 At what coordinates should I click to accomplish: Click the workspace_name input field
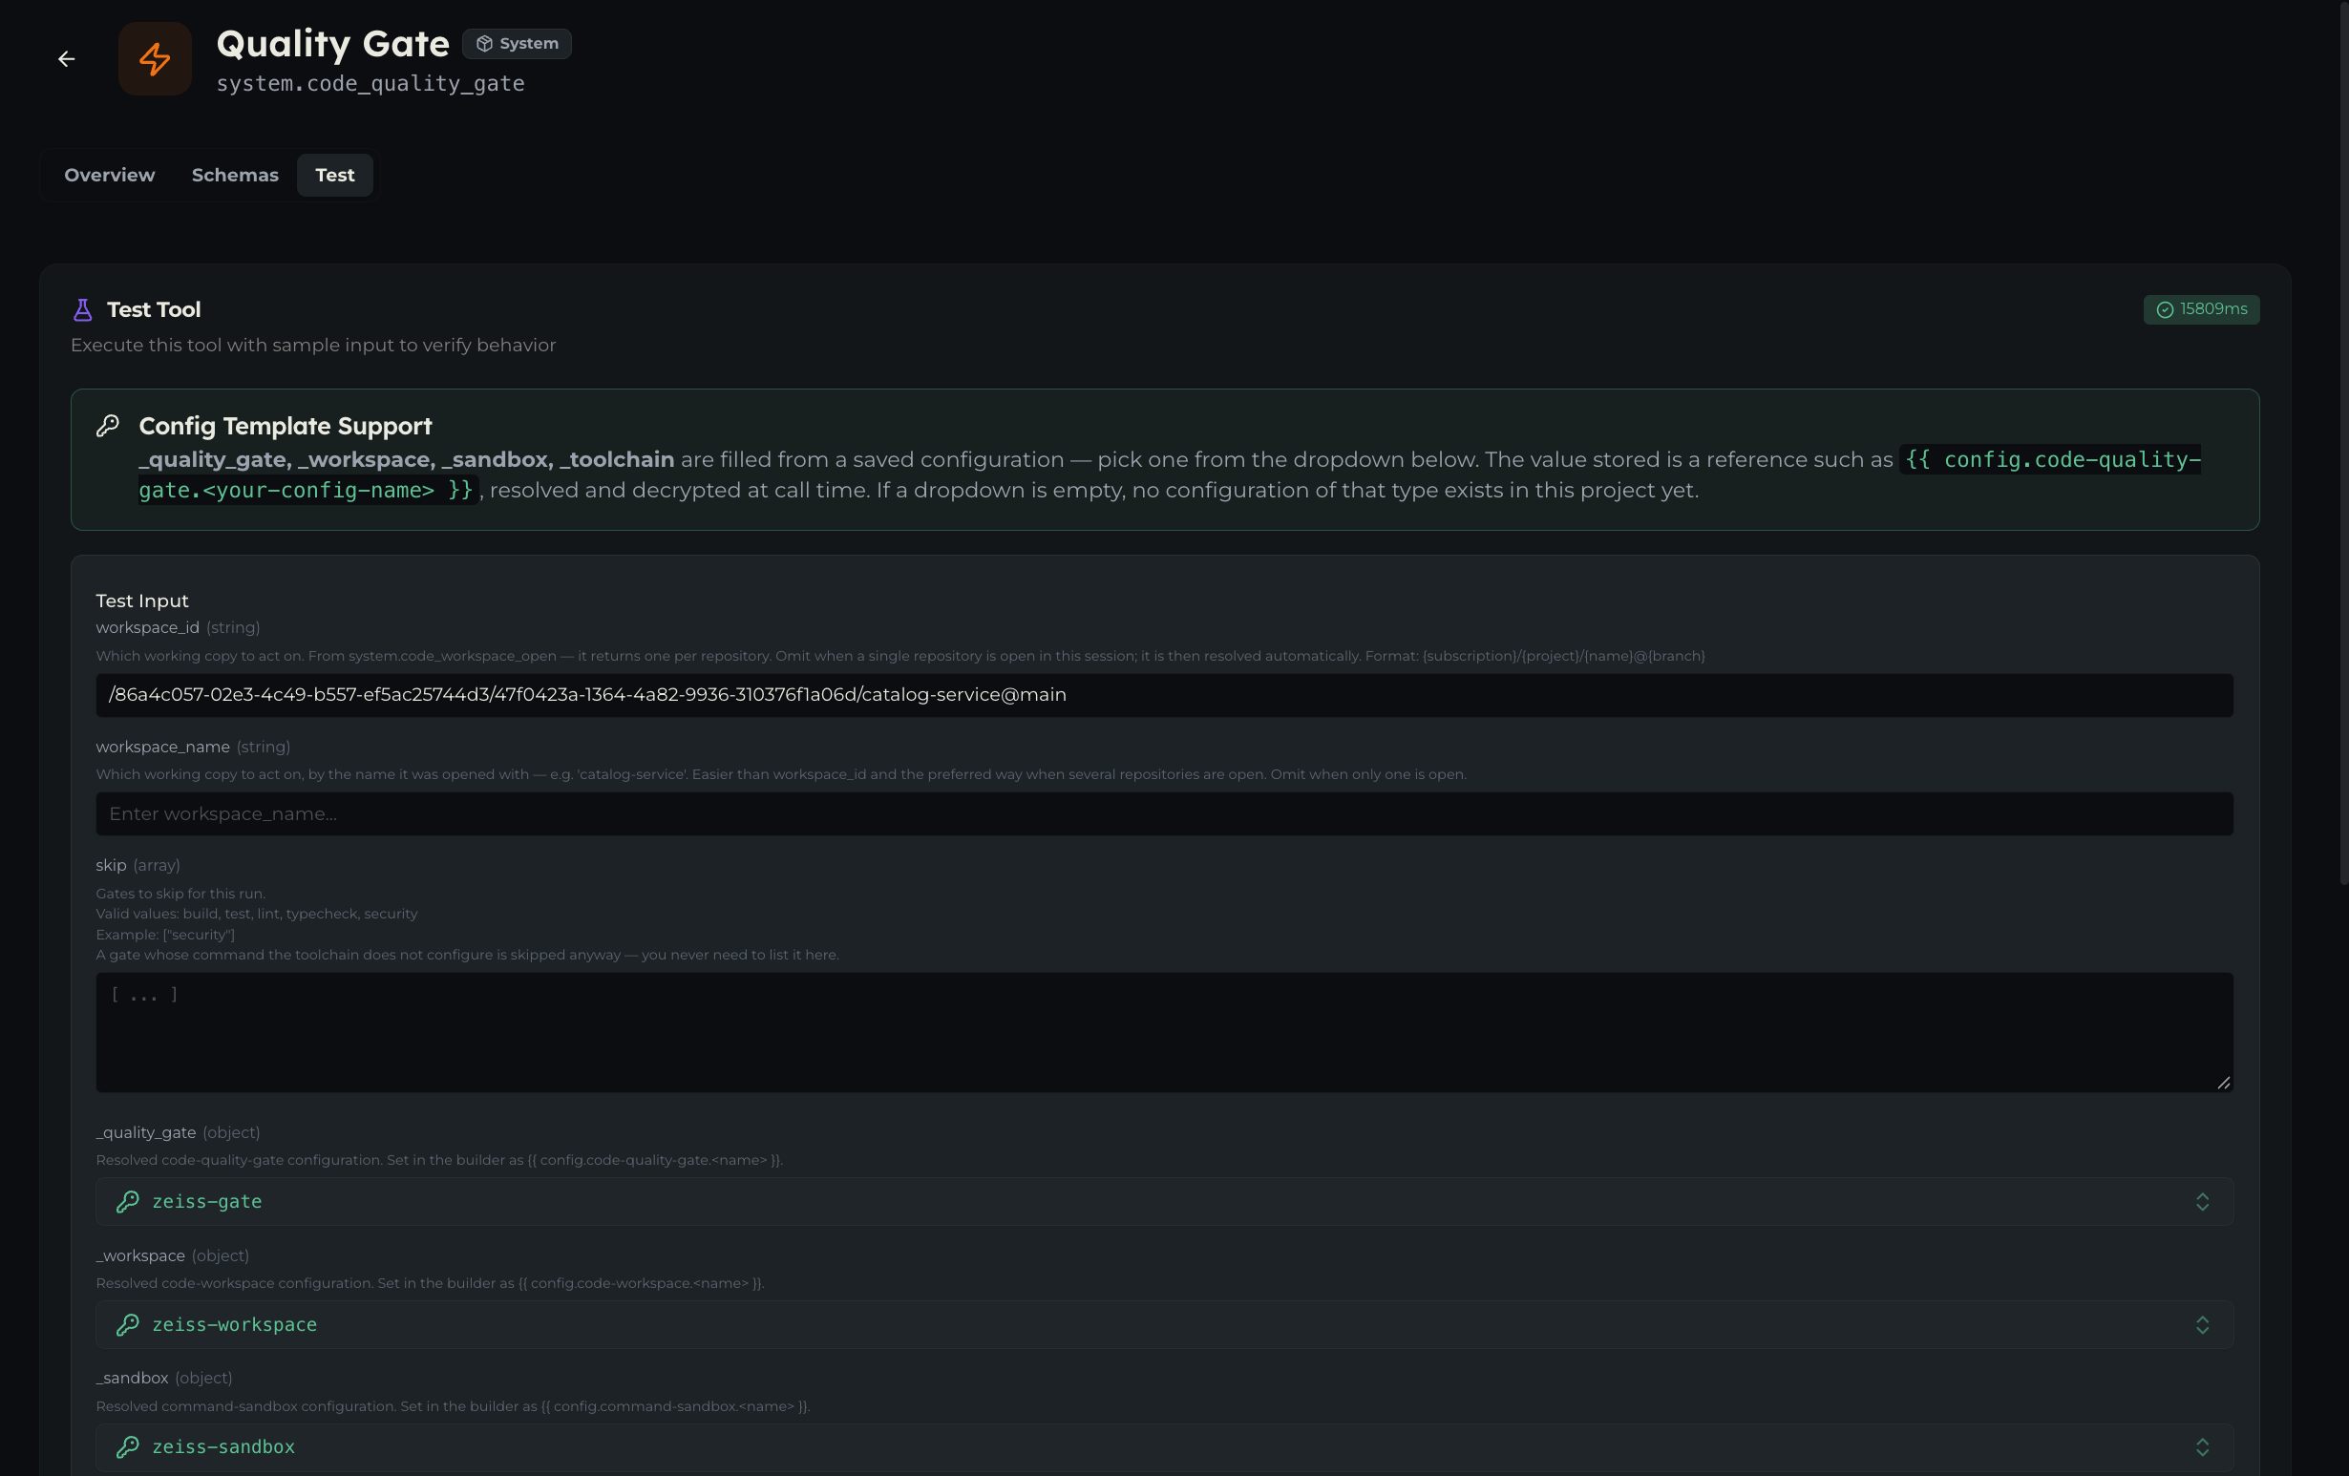click(1164, 813)
